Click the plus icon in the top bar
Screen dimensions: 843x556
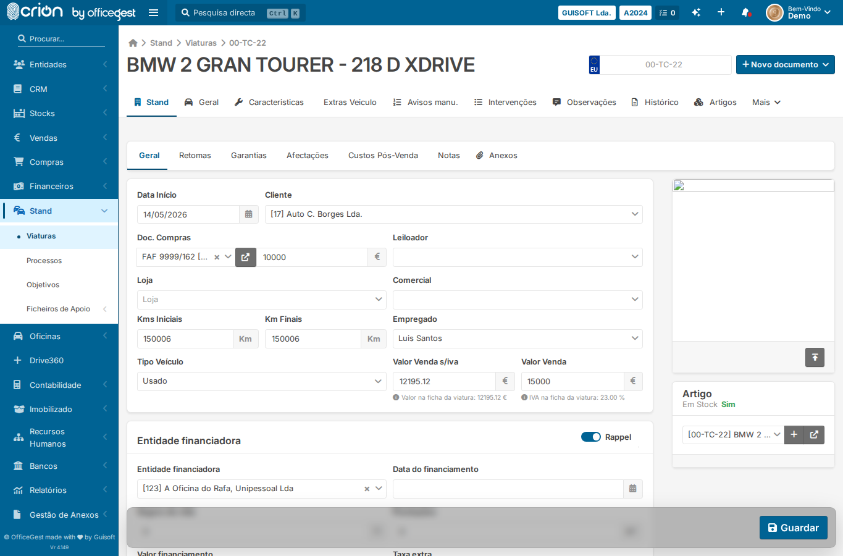721,12
